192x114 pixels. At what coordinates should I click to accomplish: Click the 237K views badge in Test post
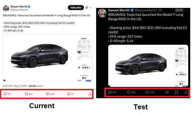click(x=179, y=10)
